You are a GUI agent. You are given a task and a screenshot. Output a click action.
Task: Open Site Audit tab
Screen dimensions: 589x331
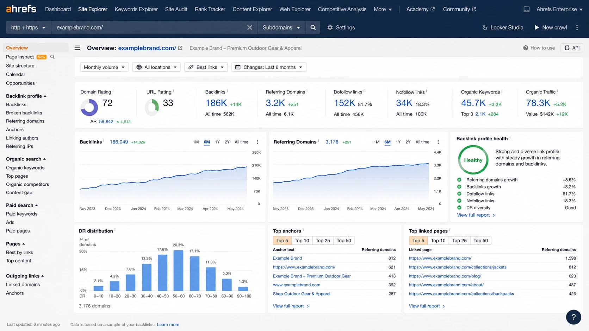pyautogui.click(x=176, y=9)
